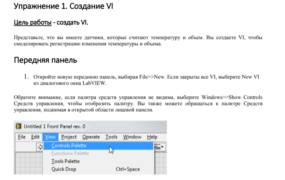Click the heading 'Упражнение 1. Создание VI'
Viewport: 285px width, 180px height.
[x=64, y=6]
